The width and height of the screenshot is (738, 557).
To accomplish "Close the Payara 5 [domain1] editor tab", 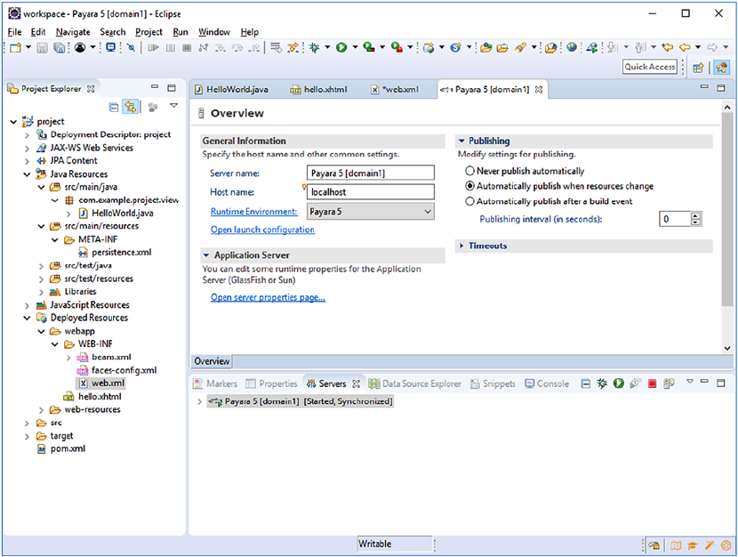I will [x=539, y=90].
